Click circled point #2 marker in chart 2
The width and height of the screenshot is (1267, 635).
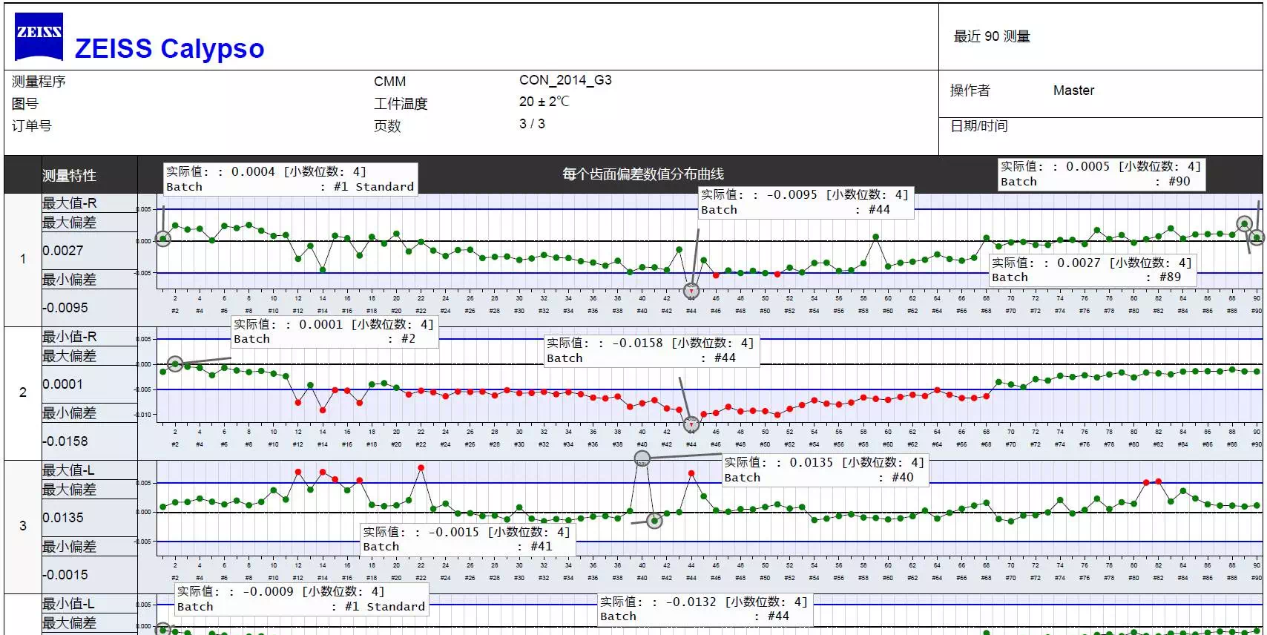175,363
